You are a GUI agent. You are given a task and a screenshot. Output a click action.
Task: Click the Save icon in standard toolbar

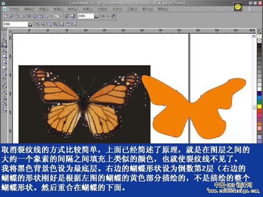tap(17, 16)
